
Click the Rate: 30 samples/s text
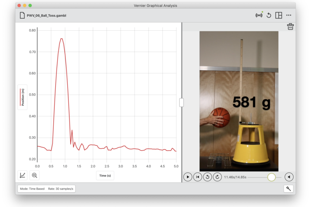(x=61, y=189)
